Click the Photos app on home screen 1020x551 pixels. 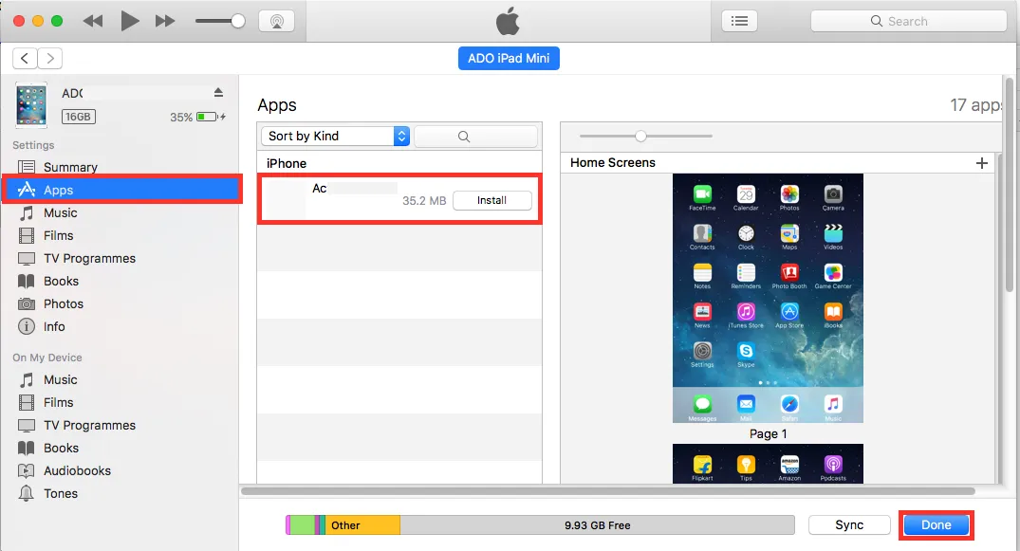click(789, 193)
